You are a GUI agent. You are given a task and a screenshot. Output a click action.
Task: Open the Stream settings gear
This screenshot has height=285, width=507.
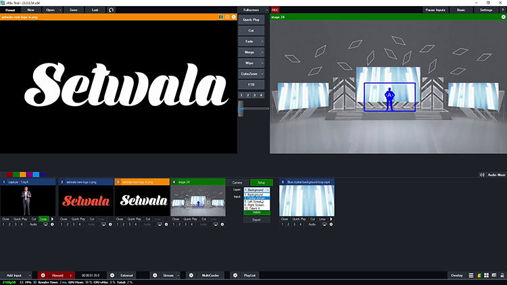[155, 276]
